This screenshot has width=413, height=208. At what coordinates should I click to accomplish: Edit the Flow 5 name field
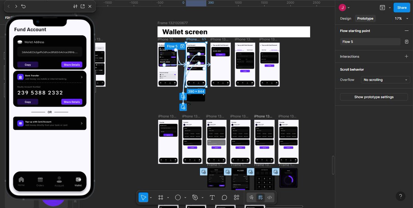[x=370, y=42]
